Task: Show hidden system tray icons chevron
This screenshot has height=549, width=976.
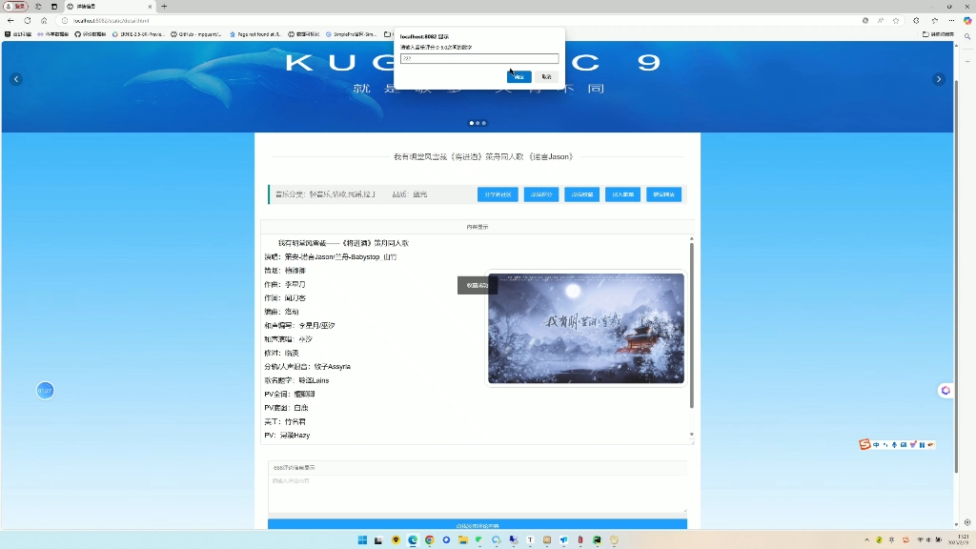Action: (x=866, y=540)
